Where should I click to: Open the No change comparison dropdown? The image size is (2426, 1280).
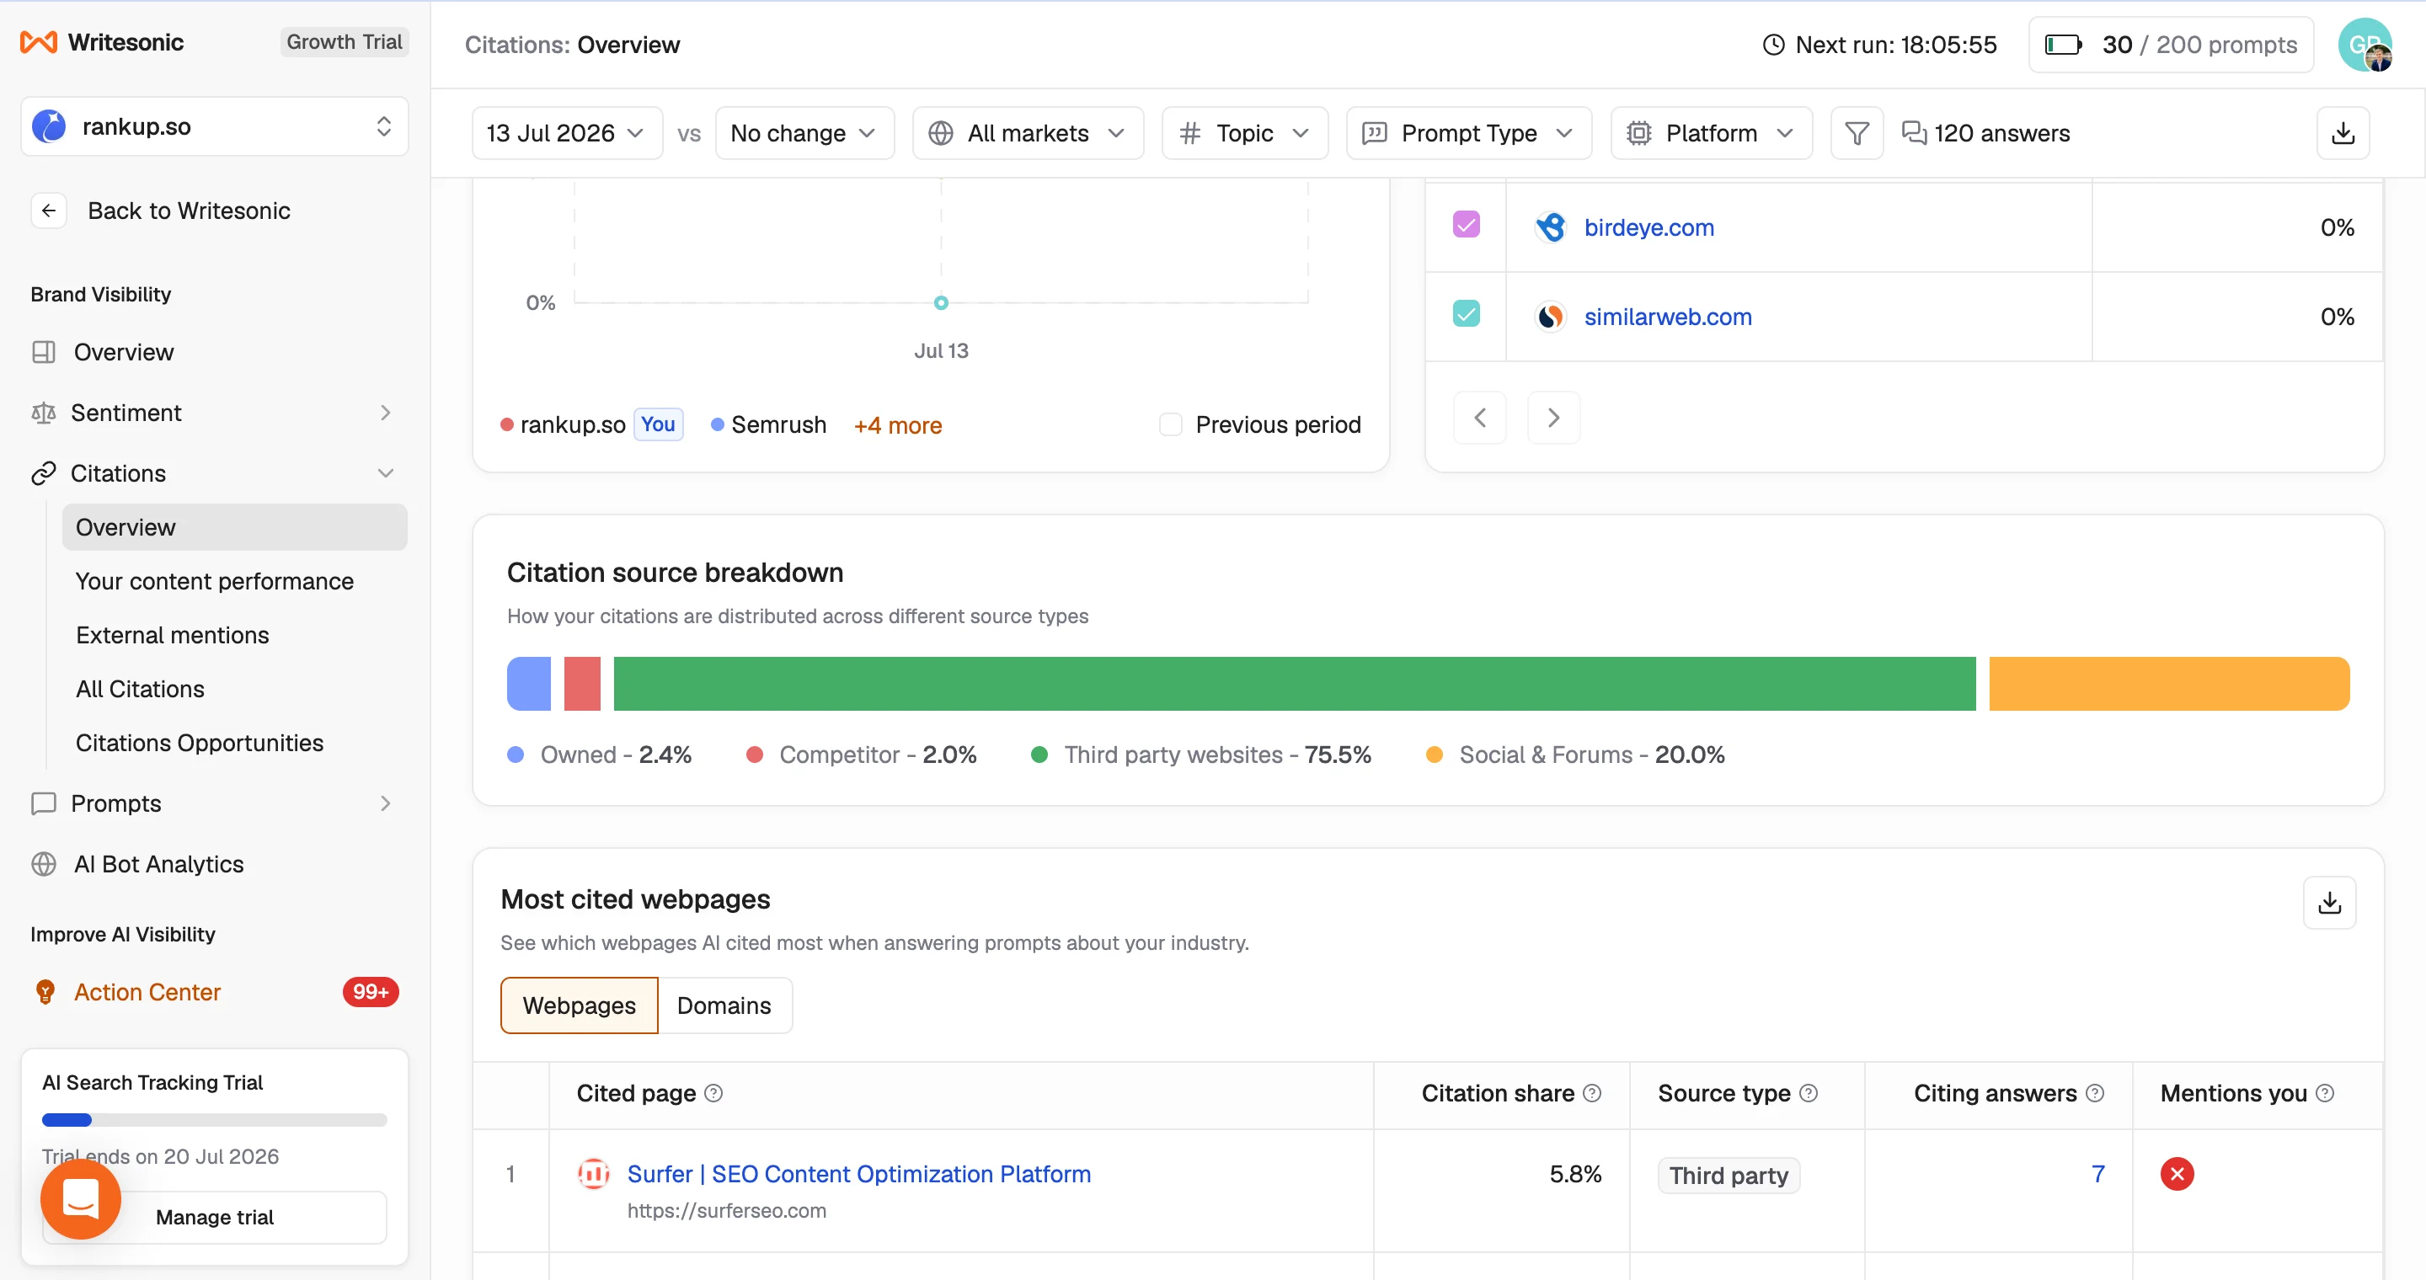[804, 134]
